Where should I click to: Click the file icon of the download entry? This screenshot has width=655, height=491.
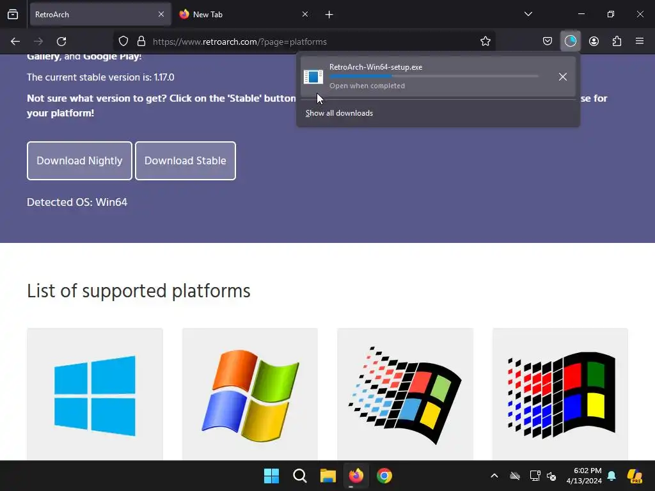pyautogui.click(x=313, y=77)
